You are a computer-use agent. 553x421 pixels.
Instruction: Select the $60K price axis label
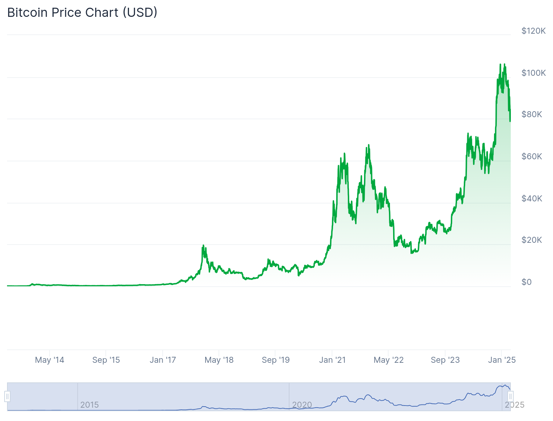532,156
